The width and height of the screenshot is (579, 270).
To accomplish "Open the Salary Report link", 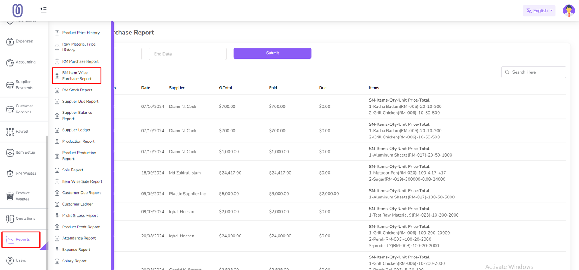I will [x=74, y=261].
